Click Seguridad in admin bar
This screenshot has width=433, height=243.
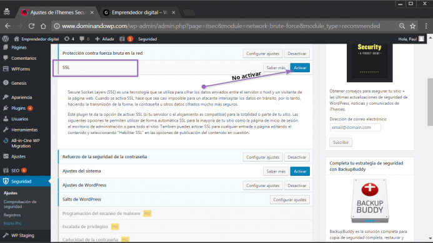click(x=147, y=39)
